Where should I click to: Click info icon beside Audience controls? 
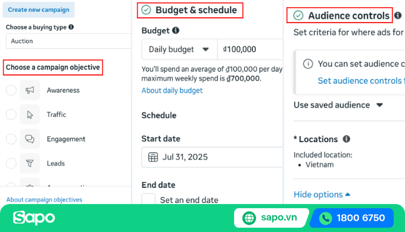(x=398, y=15)
